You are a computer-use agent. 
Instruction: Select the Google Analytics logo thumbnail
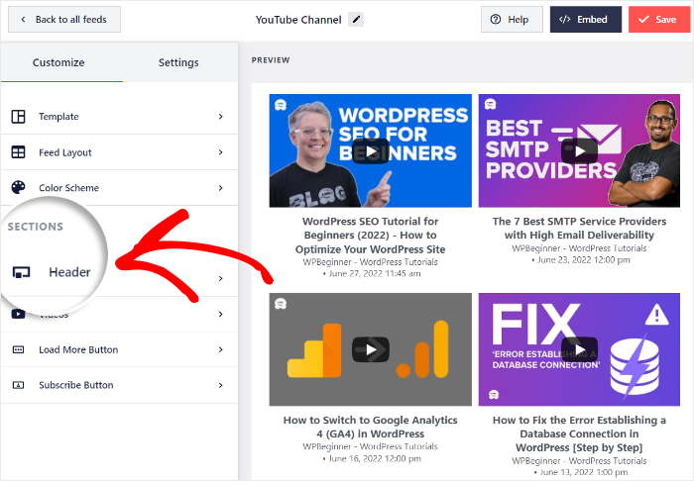pyautogui.click(x=371, y=349)
